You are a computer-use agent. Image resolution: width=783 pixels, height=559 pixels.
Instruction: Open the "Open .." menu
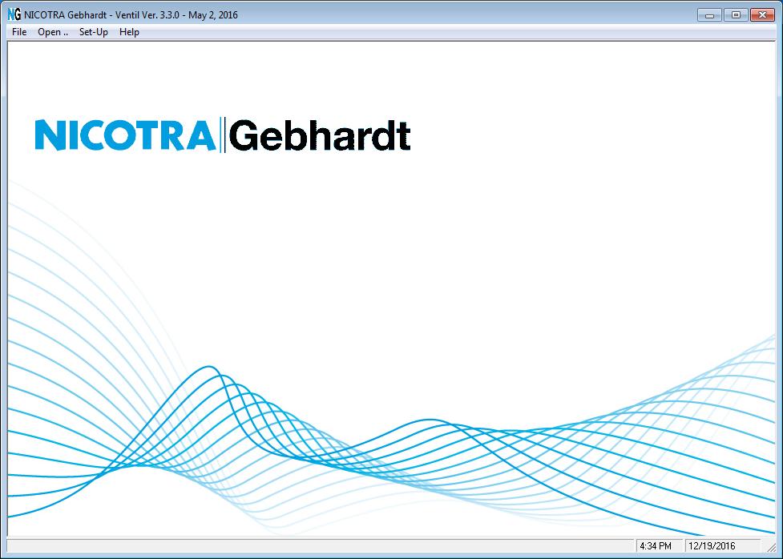52,32
